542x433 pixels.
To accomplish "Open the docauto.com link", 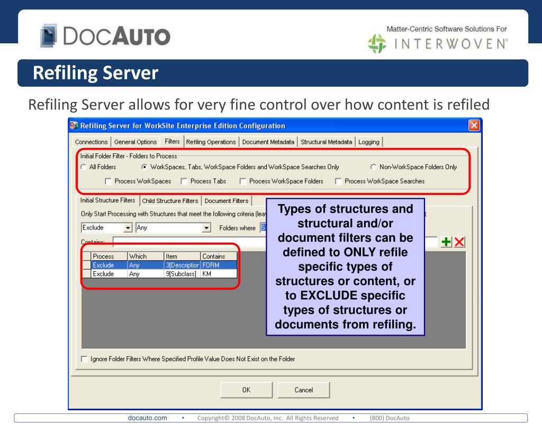I will point(147,418).
